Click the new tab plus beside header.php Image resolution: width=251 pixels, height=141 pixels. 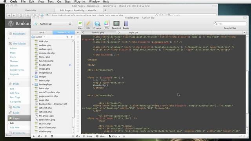click(78, 33)
